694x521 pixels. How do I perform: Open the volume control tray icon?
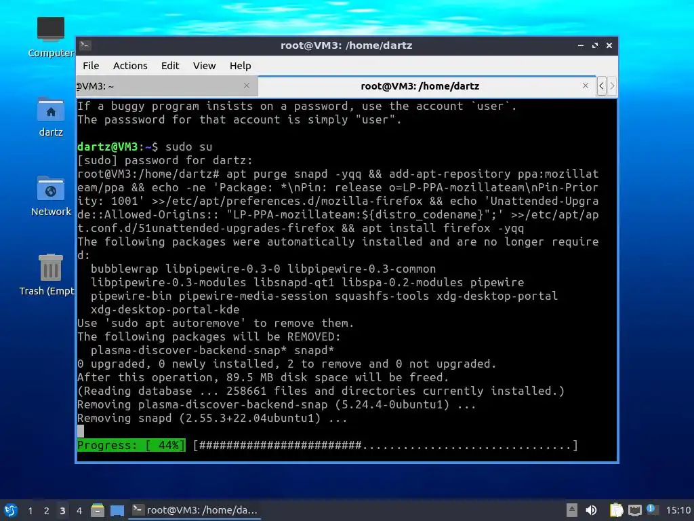pyautogui.click(x=591, y=510)
